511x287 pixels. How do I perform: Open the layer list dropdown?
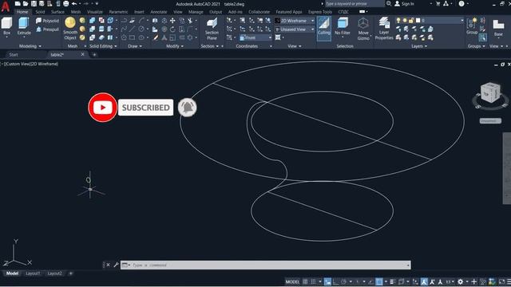[x=430, y=21]
